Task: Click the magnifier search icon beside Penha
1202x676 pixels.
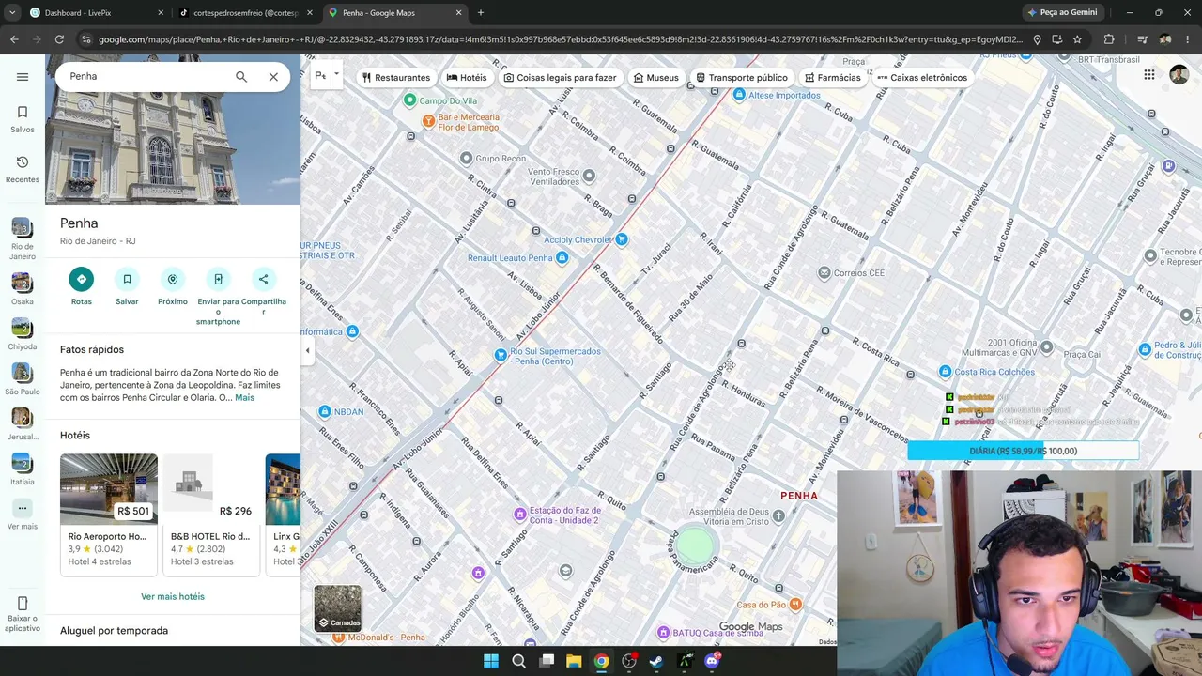Action: (241, 77)
